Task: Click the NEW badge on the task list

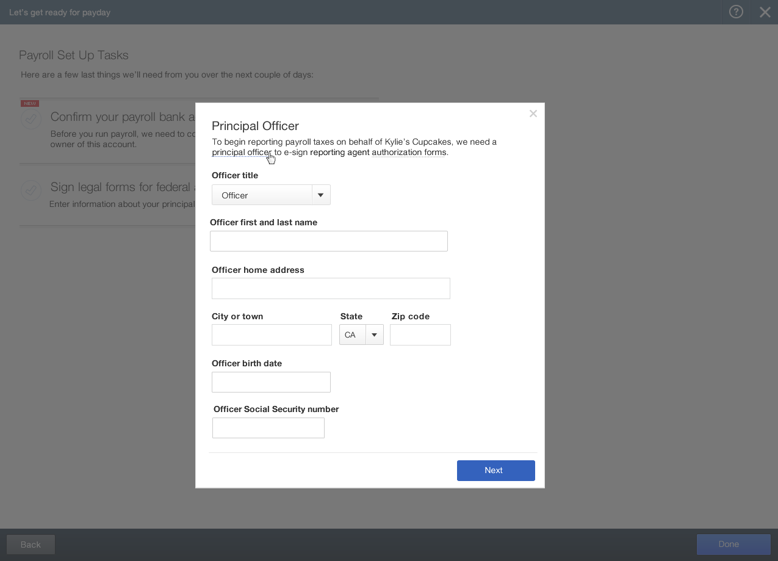Action: pos(29,103)
